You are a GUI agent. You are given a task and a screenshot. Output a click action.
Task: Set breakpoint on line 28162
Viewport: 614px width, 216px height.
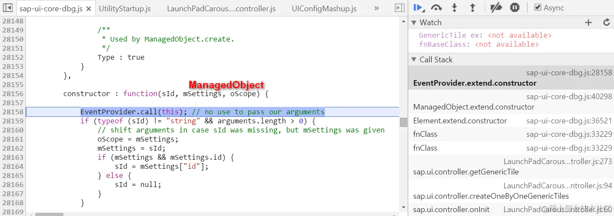pos(13,148)
